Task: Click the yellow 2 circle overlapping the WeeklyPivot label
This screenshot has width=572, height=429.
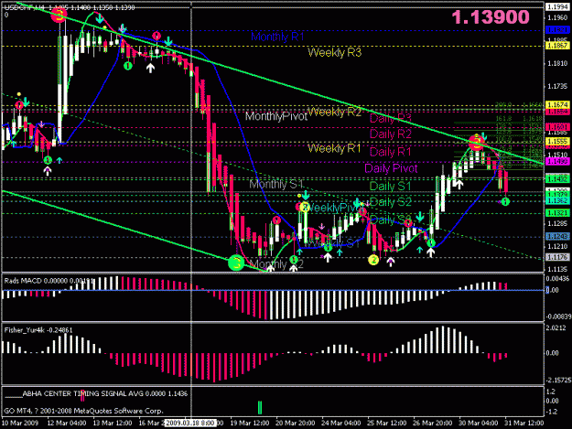Action: [305, 208]
